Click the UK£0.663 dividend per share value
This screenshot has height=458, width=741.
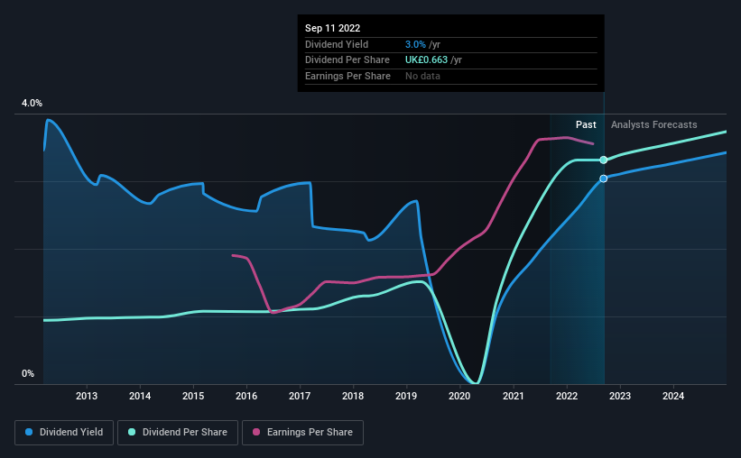pos(426,60)
